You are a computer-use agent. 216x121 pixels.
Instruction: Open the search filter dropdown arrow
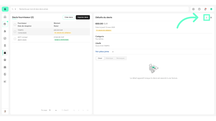pyautogui.click(x=15, y=9)
